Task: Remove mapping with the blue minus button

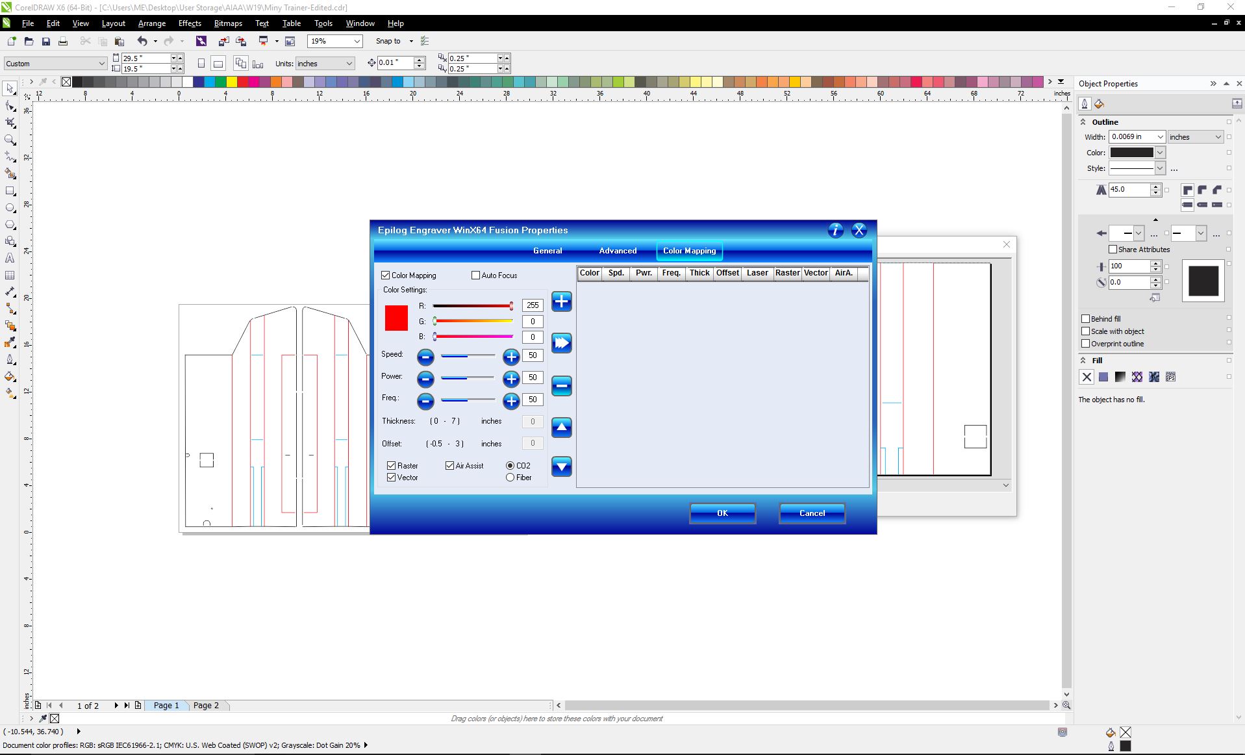Action: click(x=562, y=386)
